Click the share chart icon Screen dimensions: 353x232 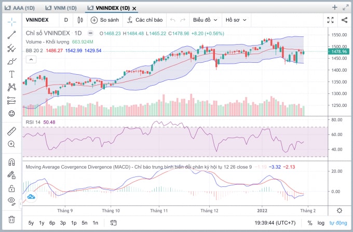tap(344, 20)
